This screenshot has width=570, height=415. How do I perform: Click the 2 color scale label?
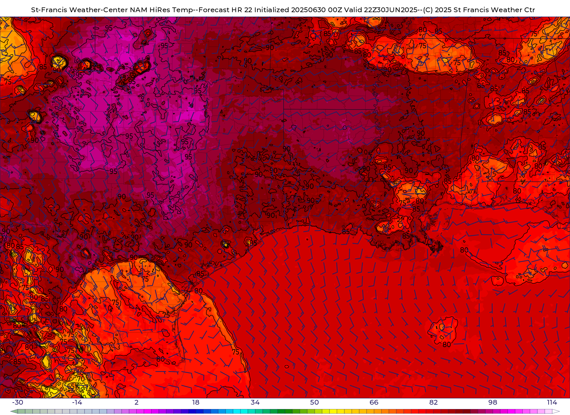(137, 402)
